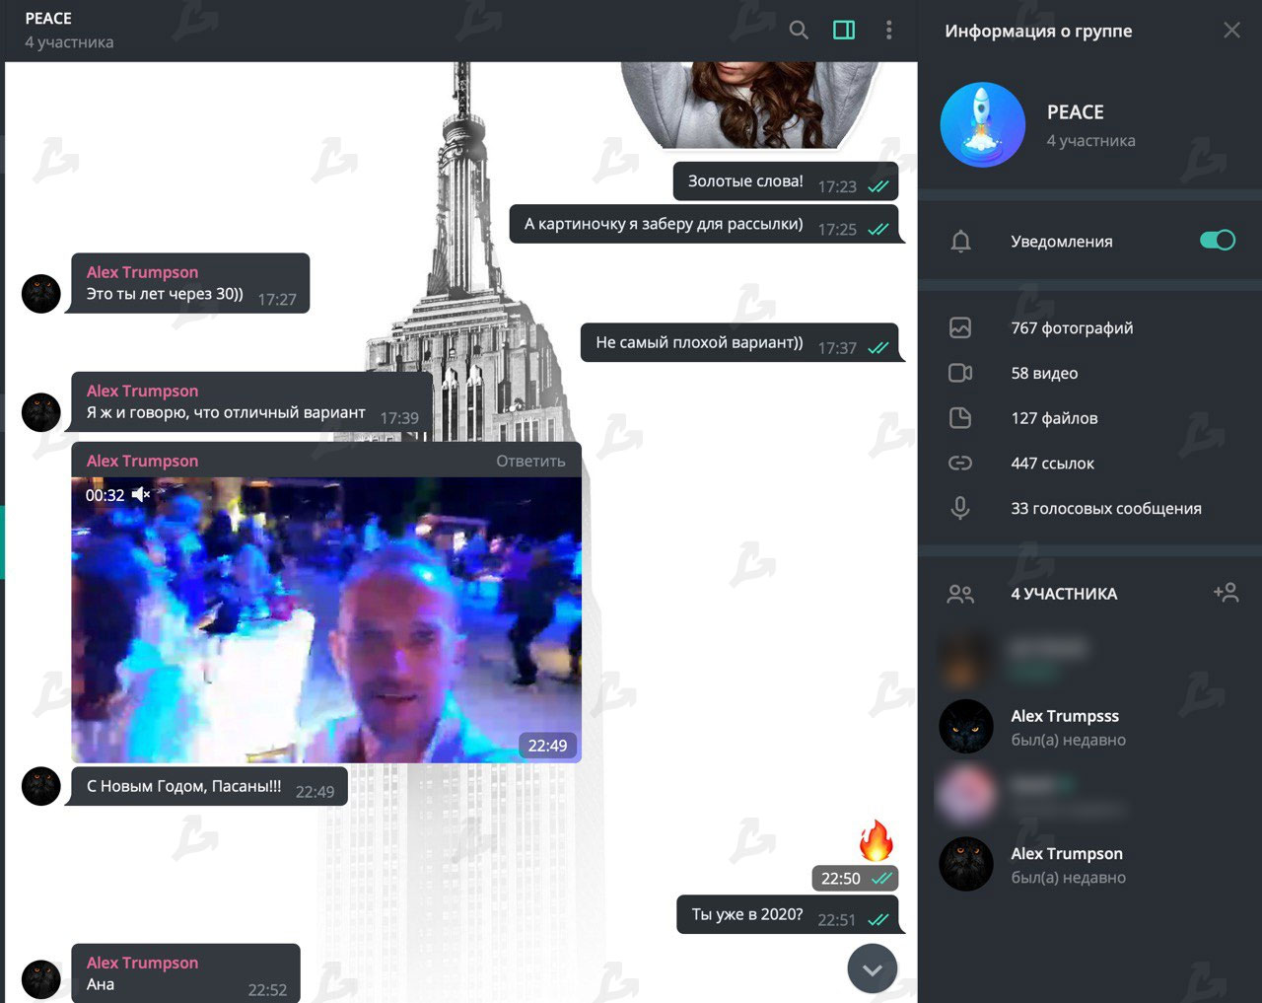This screenshot has width=1262, height=1003.
Task: Open the chat search magnifier icon
Action: pos(799,31)
